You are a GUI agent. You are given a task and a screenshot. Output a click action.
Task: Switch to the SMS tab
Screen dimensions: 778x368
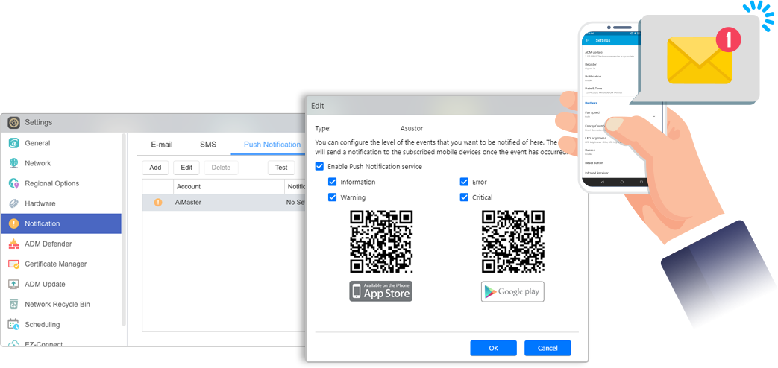pyautogui.click(x=208, y=145)
